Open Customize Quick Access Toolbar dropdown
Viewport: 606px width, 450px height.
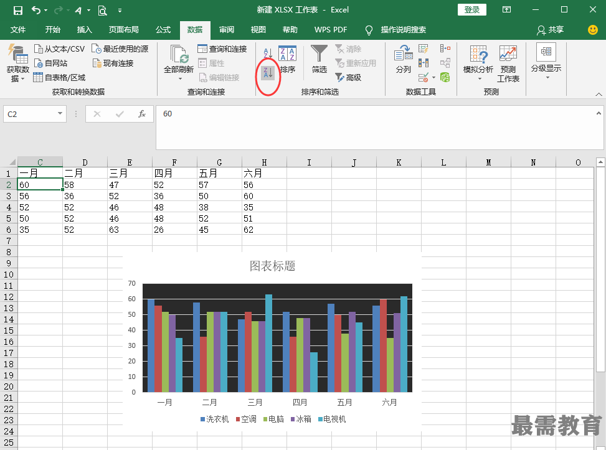(x=120, y=11)
